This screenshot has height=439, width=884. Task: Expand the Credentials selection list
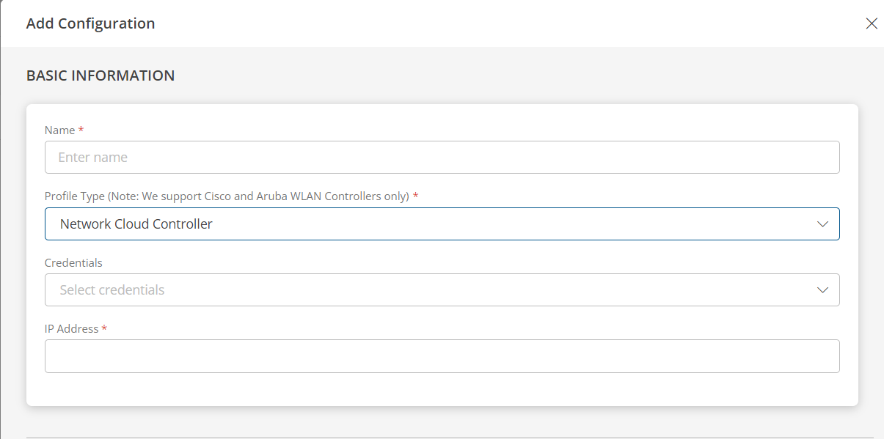click(440, 289)
